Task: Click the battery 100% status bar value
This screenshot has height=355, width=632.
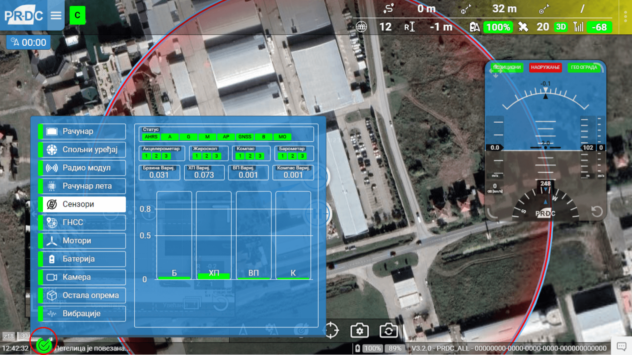Action: pyautogui.click(x=372, y=348)
